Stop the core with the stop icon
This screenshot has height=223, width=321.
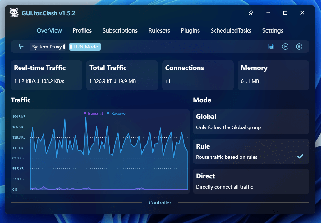click(299, 47)
